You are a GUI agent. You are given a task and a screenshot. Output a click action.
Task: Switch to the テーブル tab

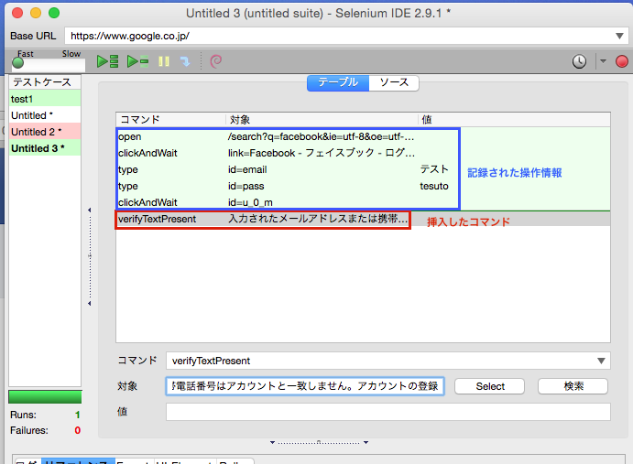tap(337, 82)
